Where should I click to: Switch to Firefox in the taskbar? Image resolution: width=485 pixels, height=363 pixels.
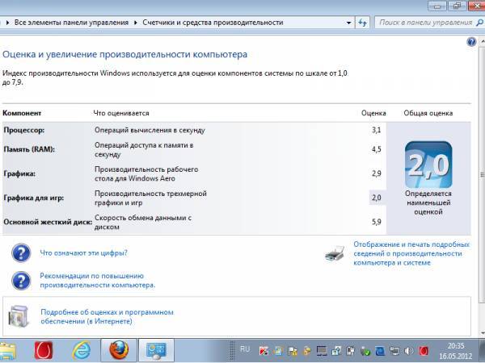pyautogui.click(x=118, y=349)
